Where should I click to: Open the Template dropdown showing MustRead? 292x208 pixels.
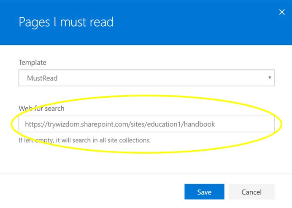pos(146,78)
